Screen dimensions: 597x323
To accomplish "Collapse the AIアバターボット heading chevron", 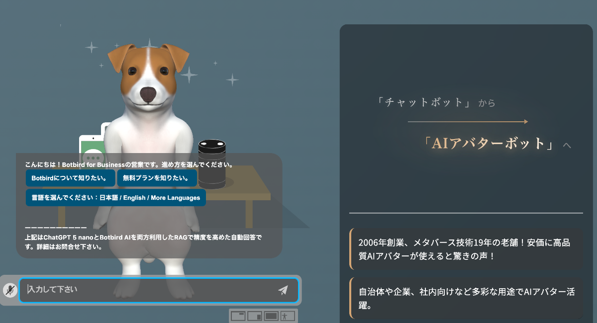I will point(567,144).
